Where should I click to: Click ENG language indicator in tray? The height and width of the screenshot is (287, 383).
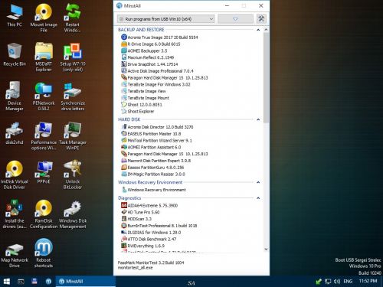pyautogui.click(x=348, y=282)
